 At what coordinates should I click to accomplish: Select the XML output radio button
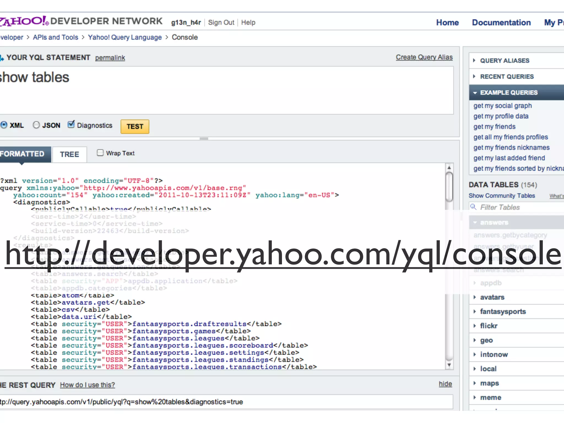pyautogui.click(x=4, y=125)
